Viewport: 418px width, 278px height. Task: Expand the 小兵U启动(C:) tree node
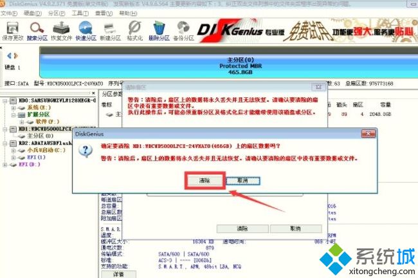coord(14,151)
